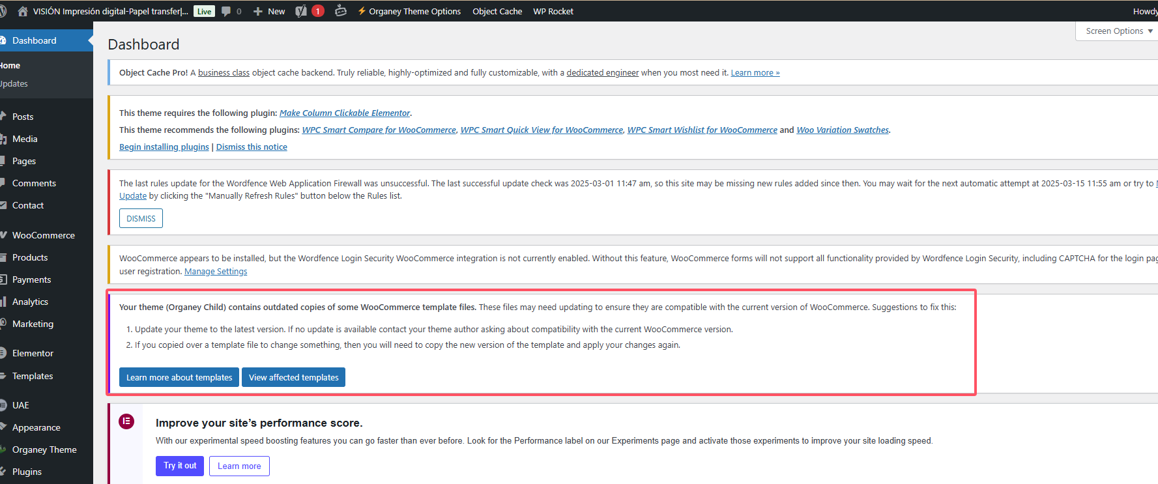Click the WordPress logo icon
The image size is (1158, 484).
point(3,11)
